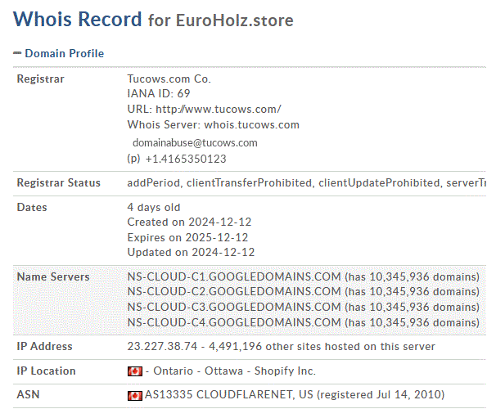The height and width of the screenshot is (409, 487).
Task: Open the Tucows.com Co. registrar link
Action: (169, 79)
